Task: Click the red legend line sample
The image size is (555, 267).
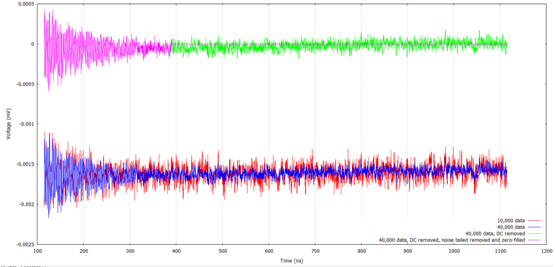Action: 534,220
